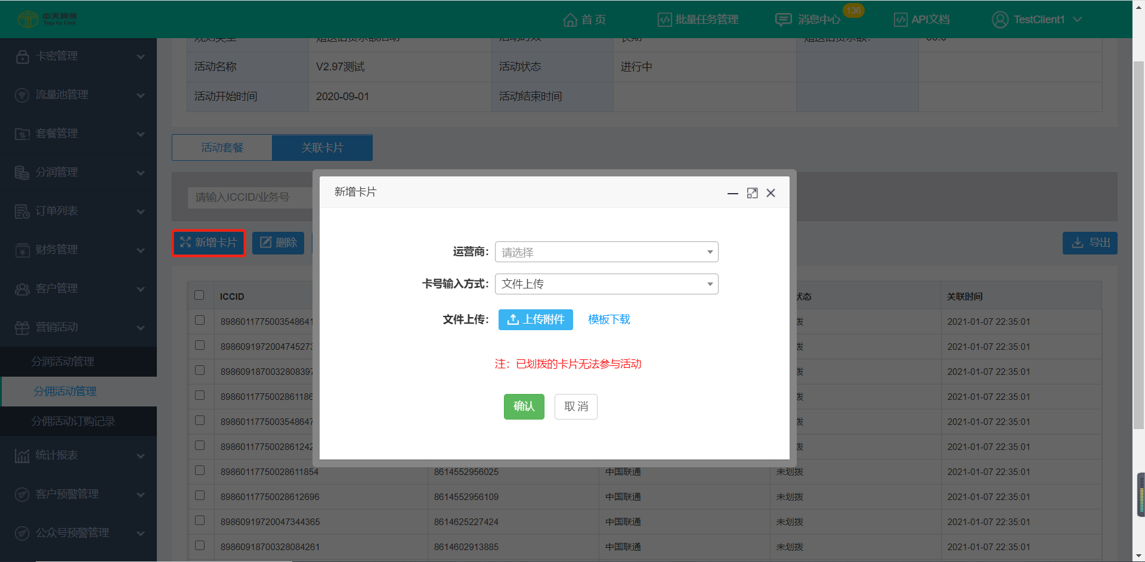1145x562 pixels.
Task: Switch to the 关联卡片 tab
Action: coord(322,148)
